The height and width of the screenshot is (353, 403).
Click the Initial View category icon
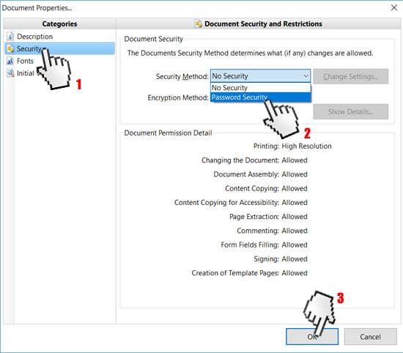(10, 73)
